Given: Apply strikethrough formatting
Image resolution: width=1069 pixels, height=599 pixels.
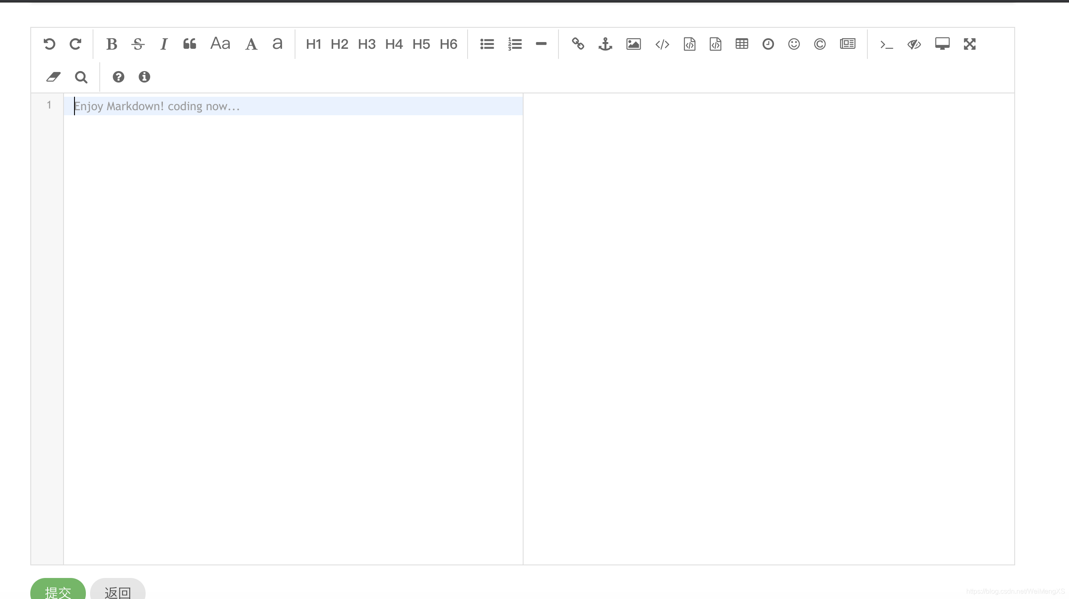Looking at the screenshot, I should (x=138, y=44).
